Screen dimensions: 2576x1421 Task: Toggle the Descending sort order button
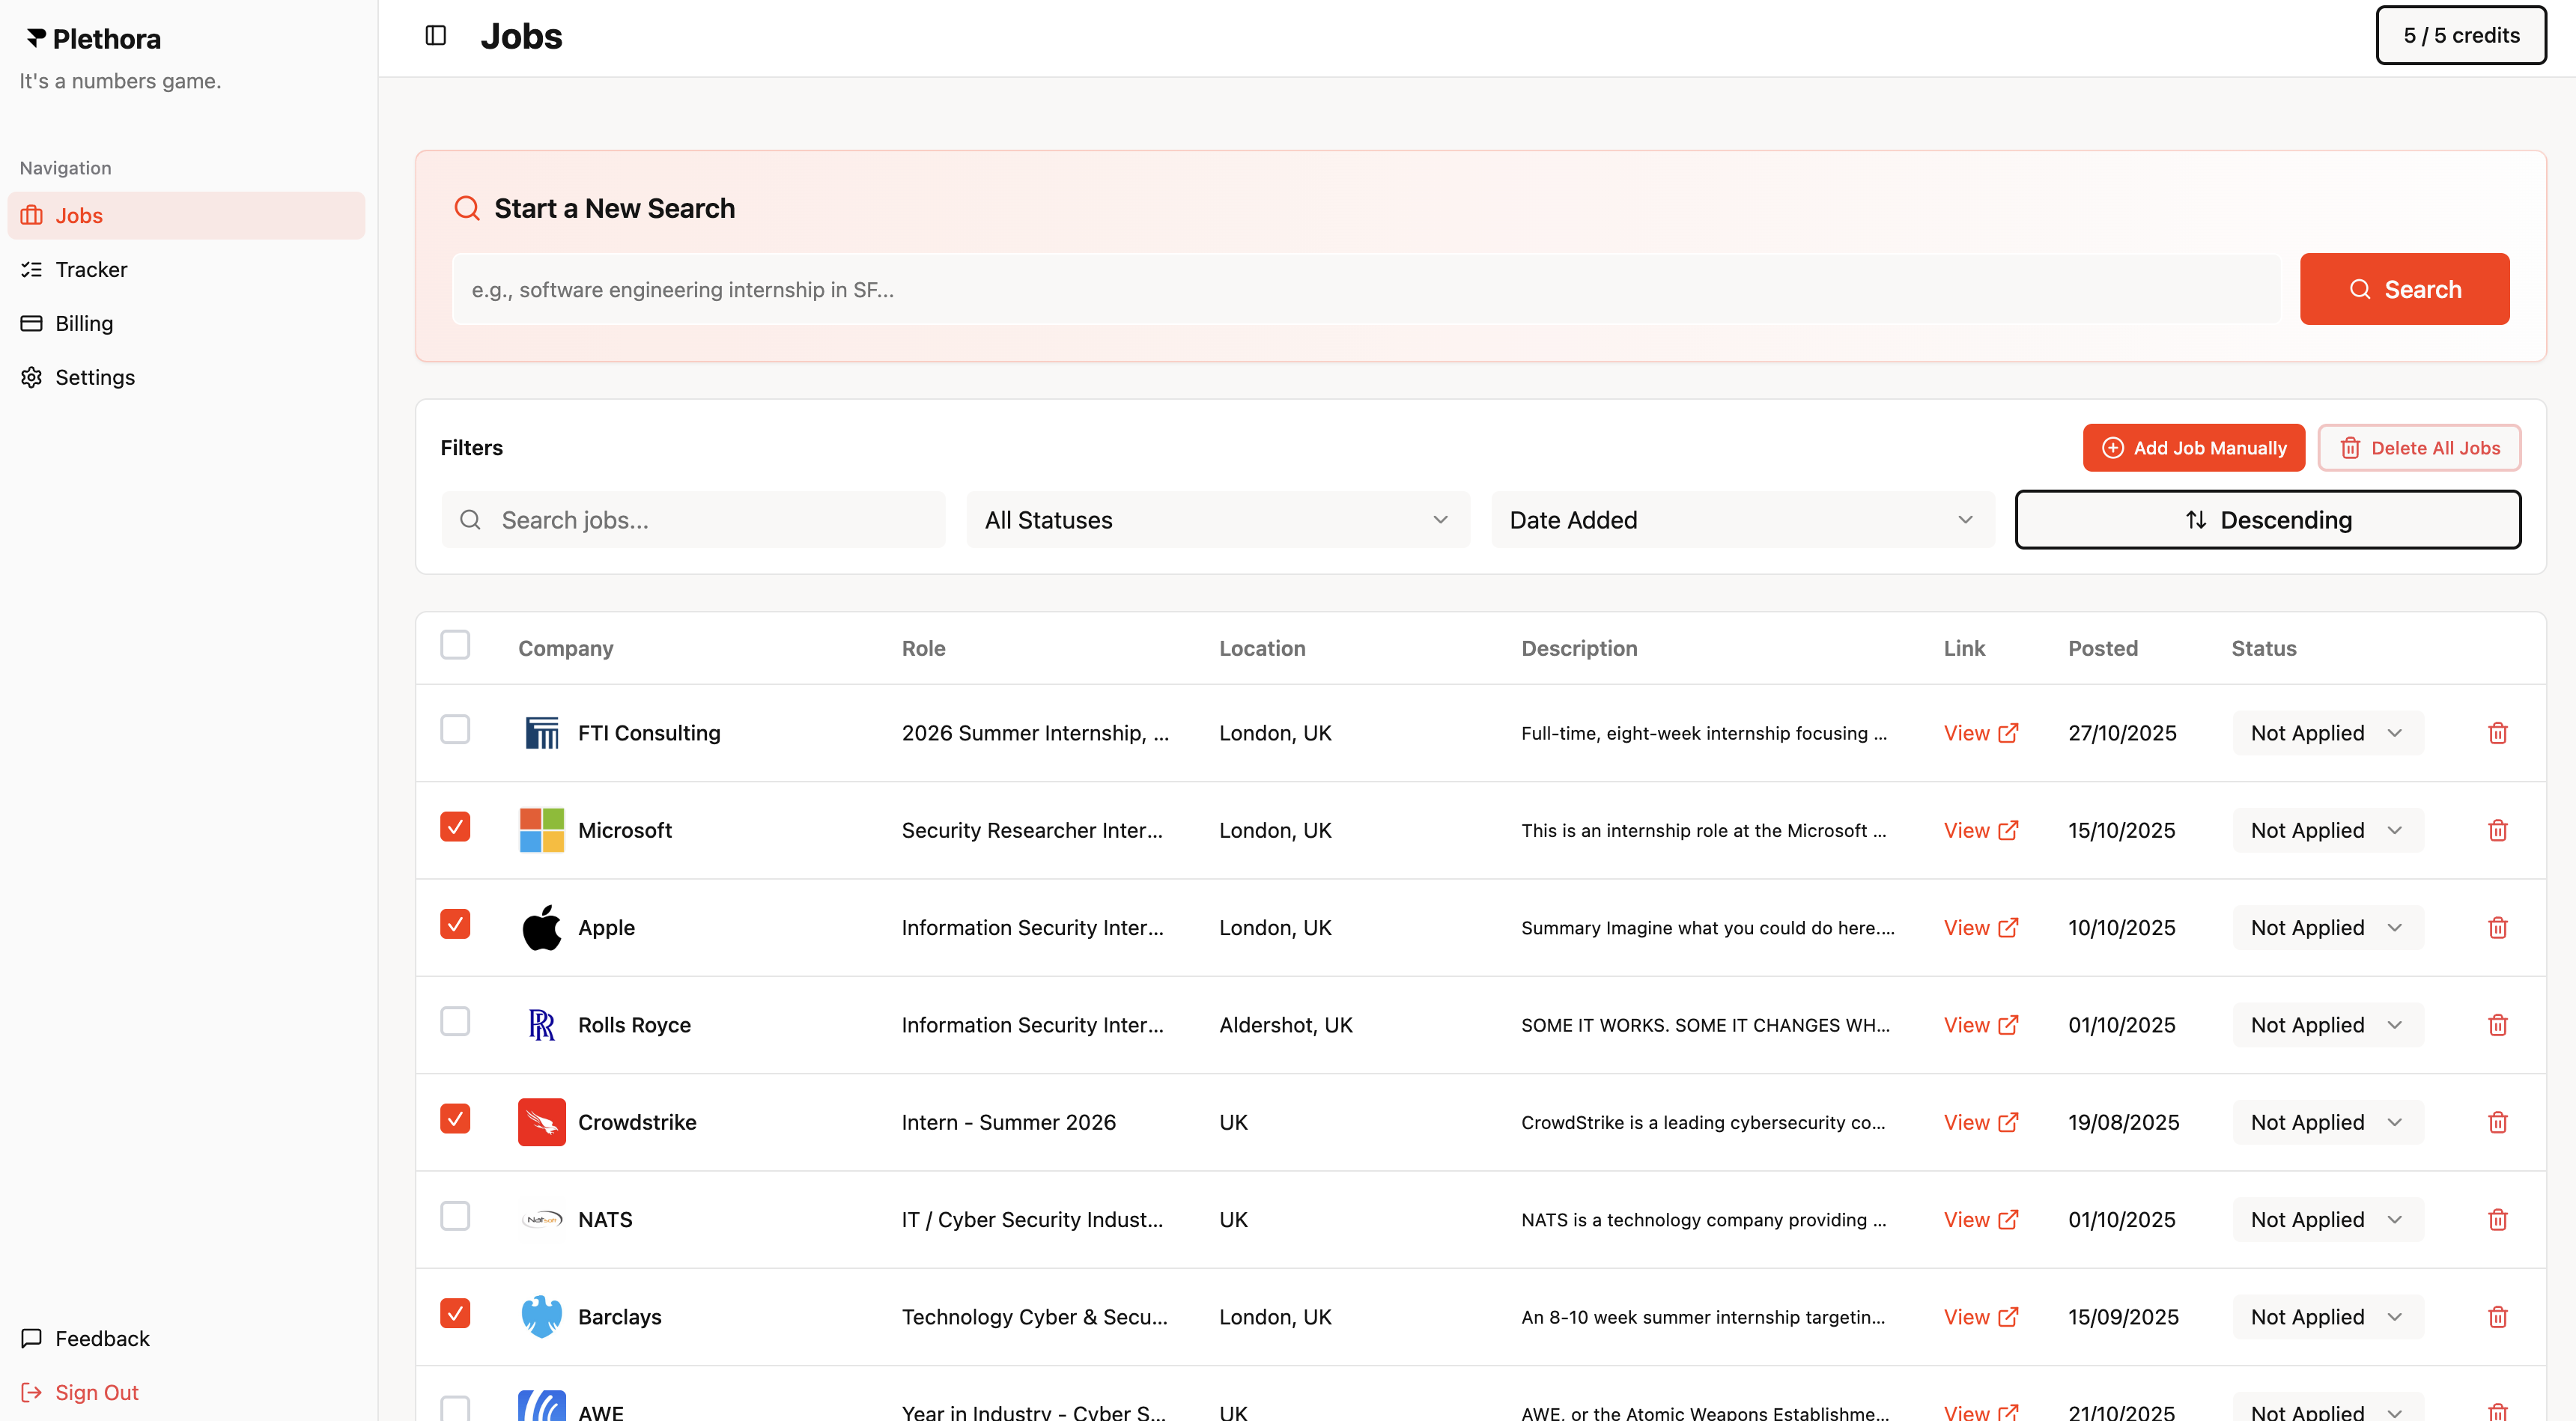pos(2267,520)
